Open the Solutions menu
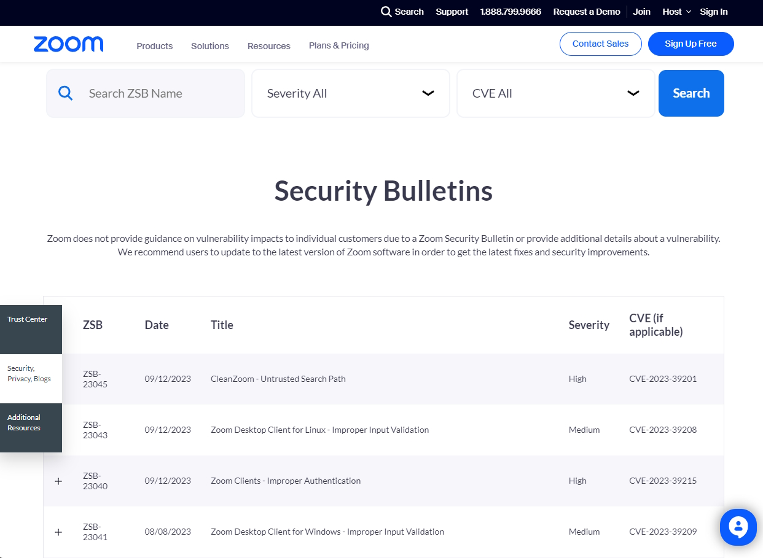The height and width of the screenshot is (558, 763). pos(209,45)
